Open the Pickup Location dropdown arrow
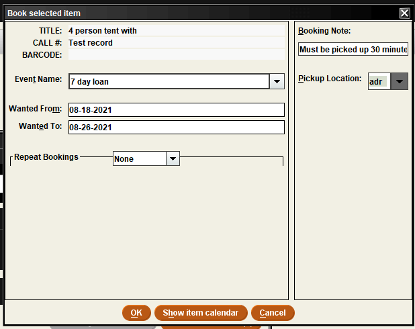Image resolution: width=415 pixels, height=329 pixels. pyautogui.click(x=399, y=81)
